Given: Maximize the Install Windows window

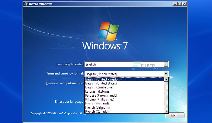Looking at the screenshot, I should [x=180, y=4].
